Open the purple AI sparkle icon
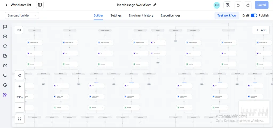The image size is (273, 128). (5, 95)
